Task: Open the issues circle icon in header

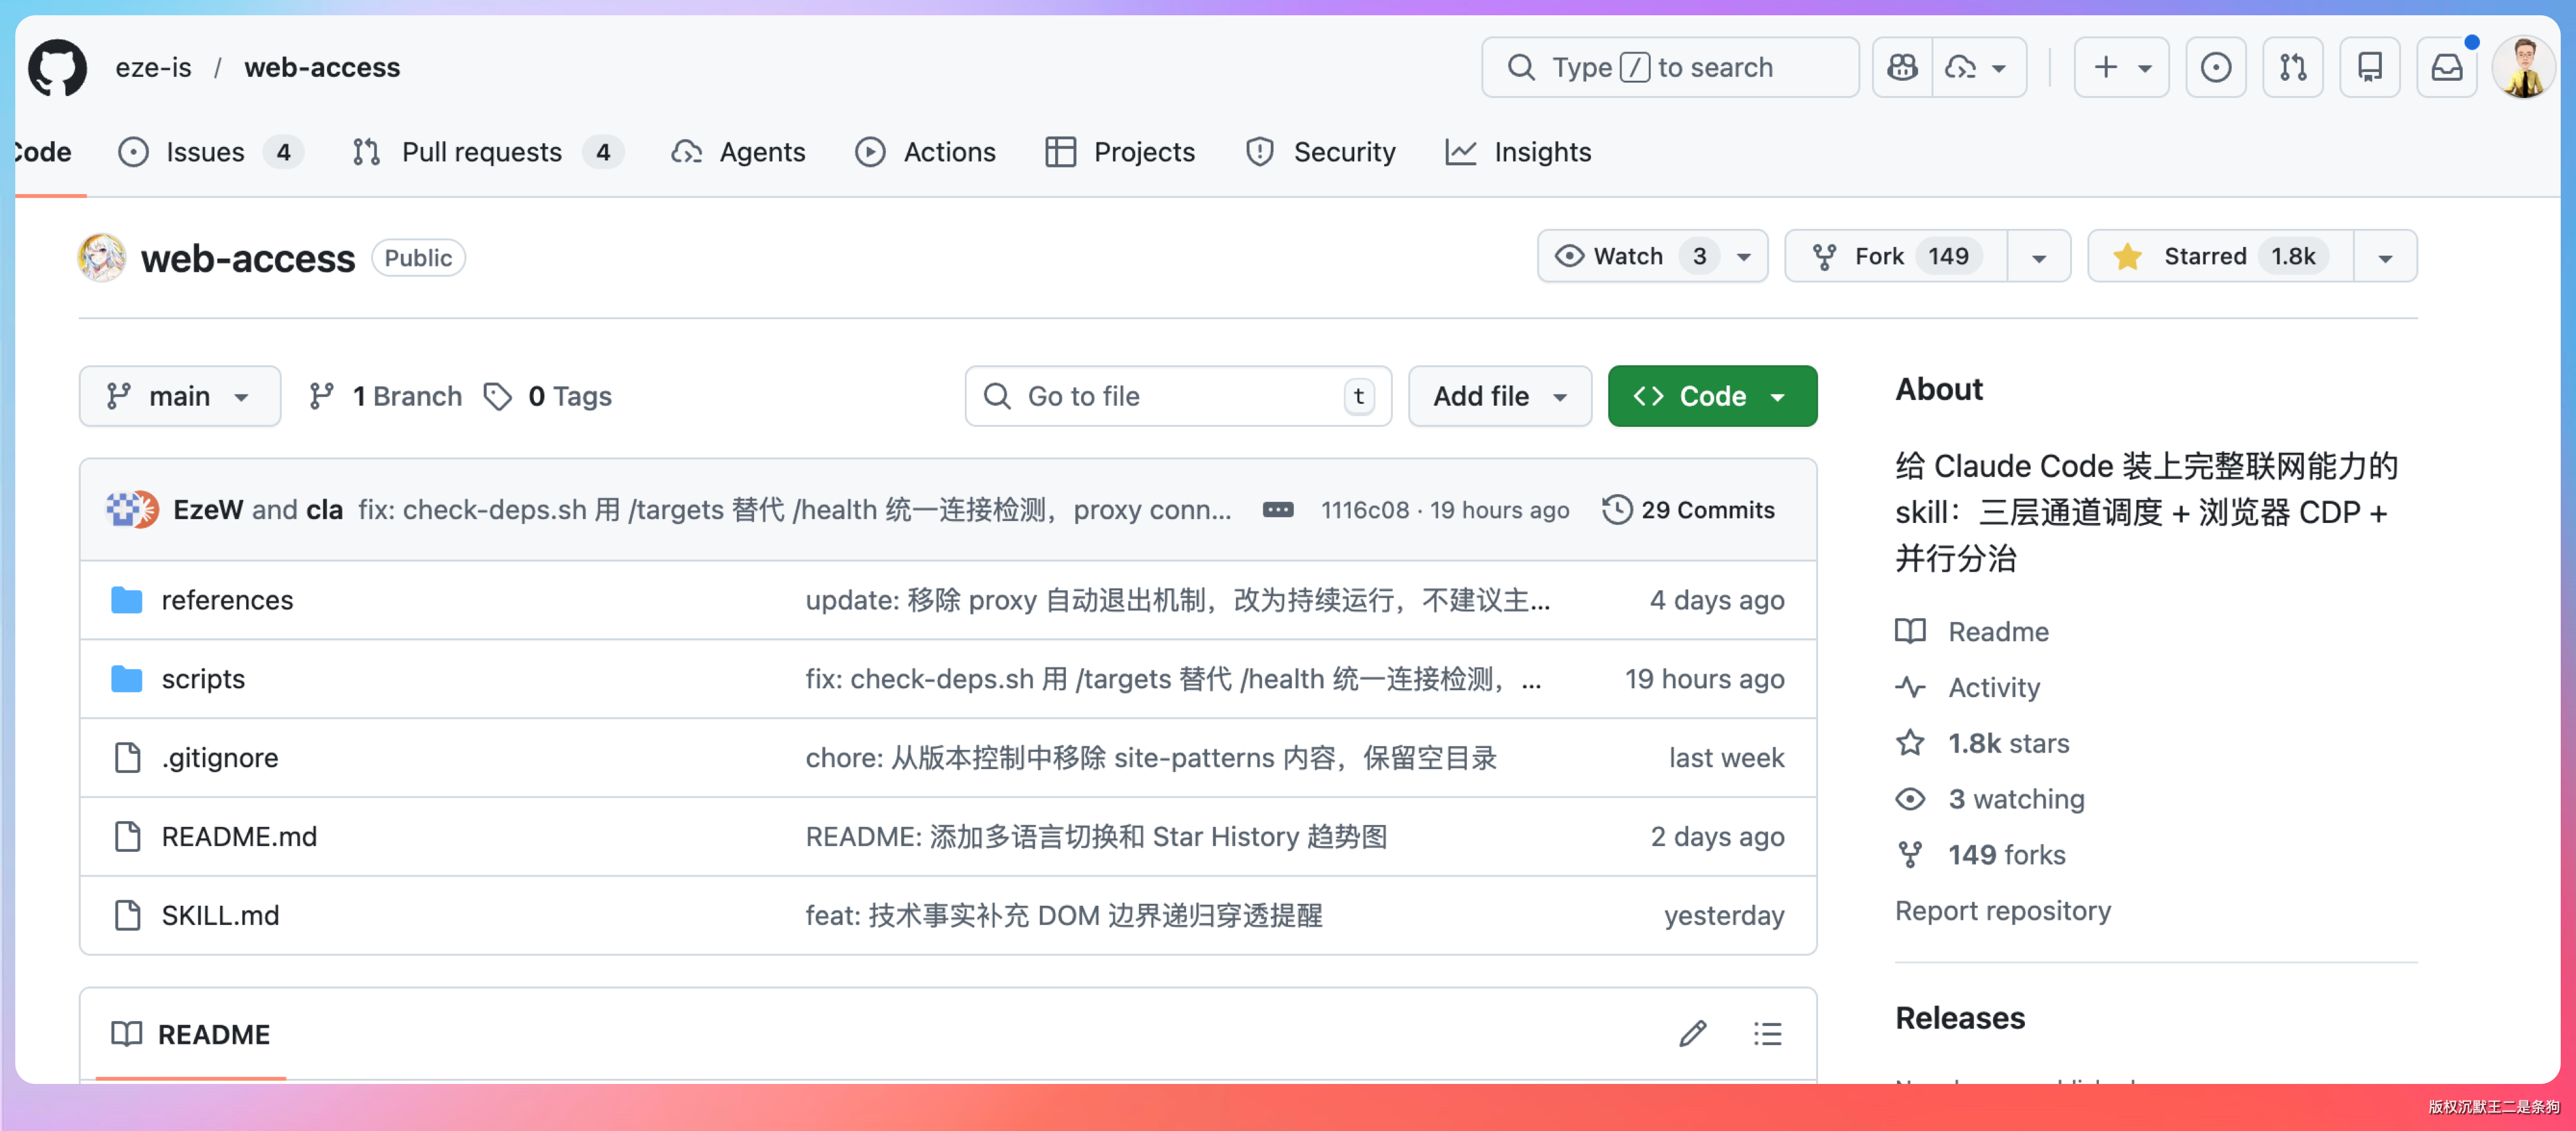Action: click(x=2215, y=67)
